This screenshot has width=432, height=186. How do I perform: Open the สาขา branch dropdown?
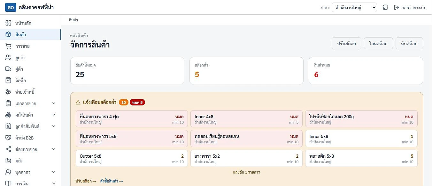point(354,7)
